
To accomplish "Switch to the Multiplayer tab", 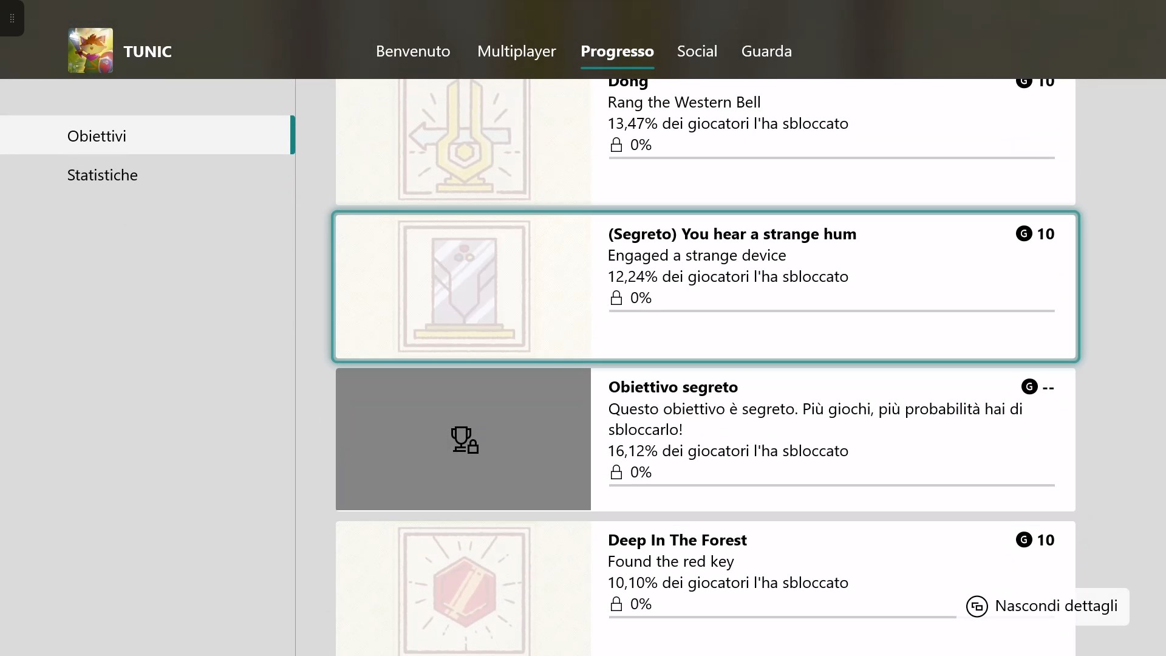I will [517, 51].
